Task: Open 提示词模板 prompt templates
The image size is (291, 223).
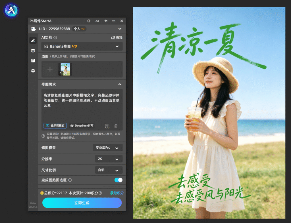Action: [55, 126]
